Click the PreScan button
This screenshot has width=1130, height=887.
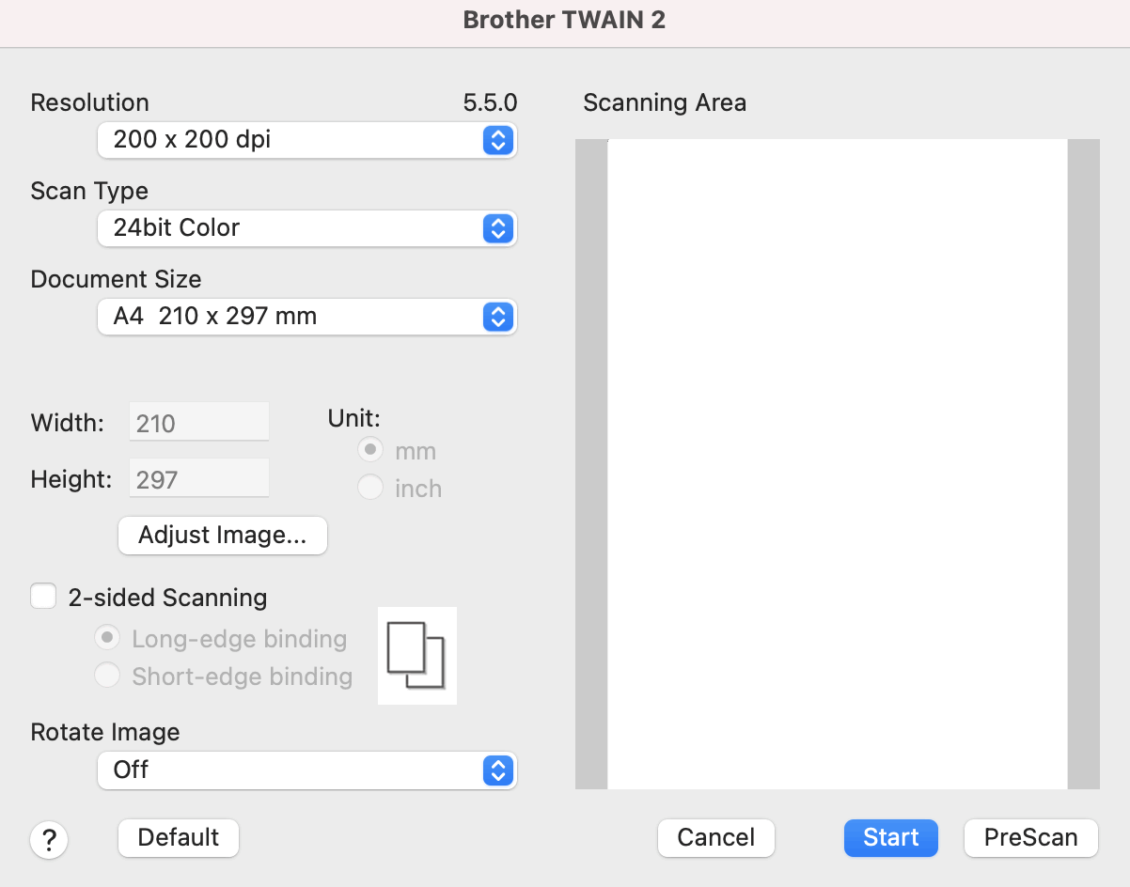coord(1030,838)
